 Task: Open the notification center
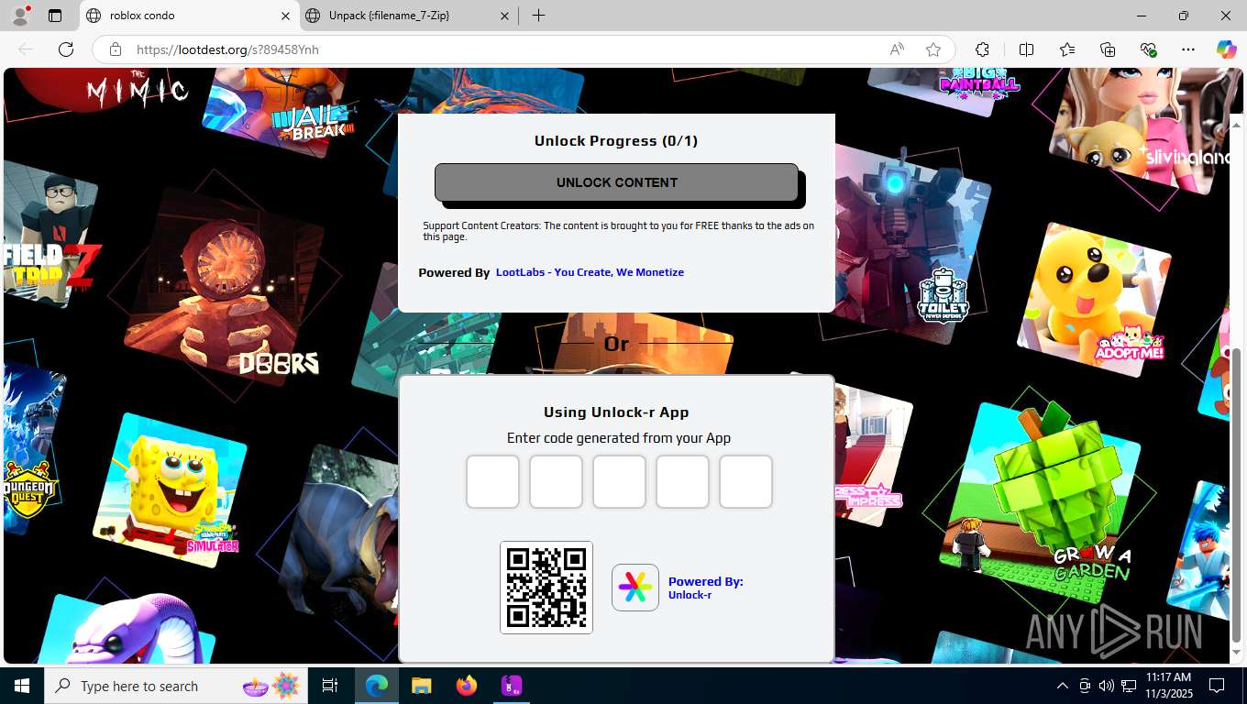tap(1217, 686)
